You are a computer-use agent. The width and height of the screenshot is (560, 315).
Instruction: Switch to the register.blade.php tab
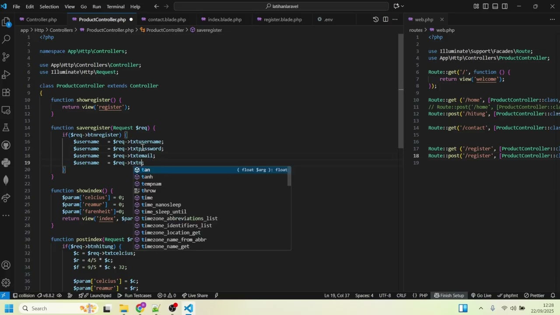coord(283,20)
